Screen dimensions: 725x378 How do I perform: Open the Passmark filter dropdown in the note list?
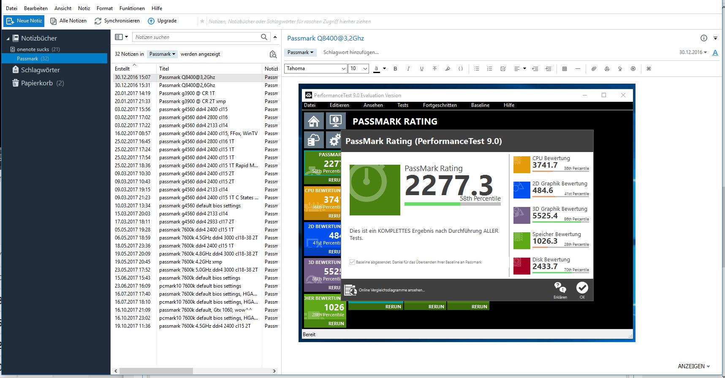[162, 54]
